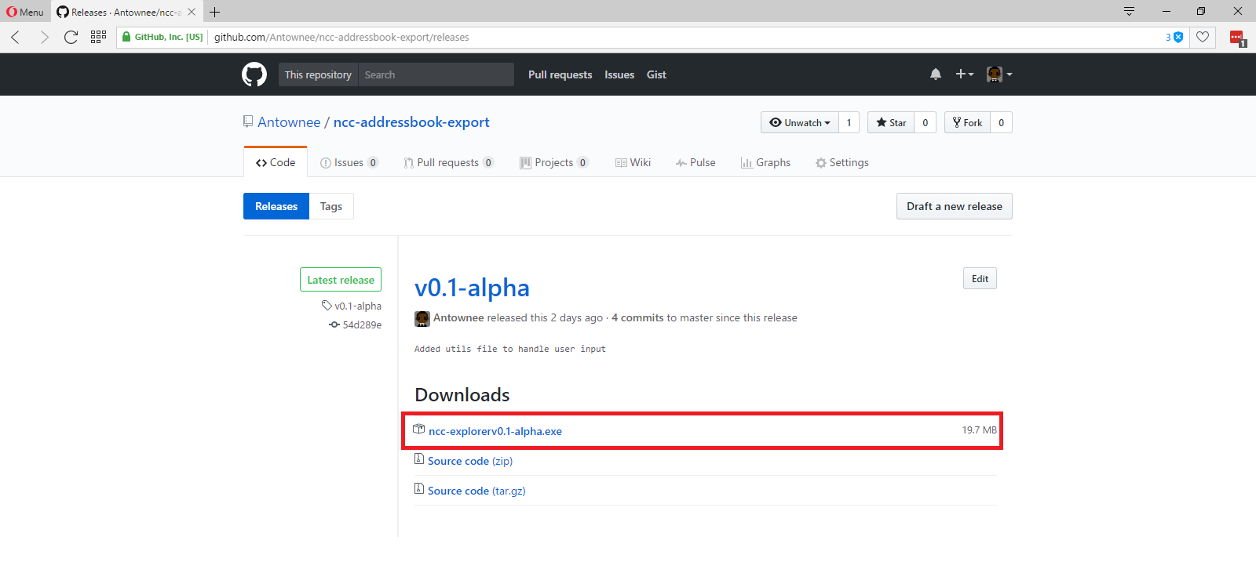The height and width of the screenshot is (580, 1256).
Task: Switch to the Pulse tab
Action: pos(696,162)
